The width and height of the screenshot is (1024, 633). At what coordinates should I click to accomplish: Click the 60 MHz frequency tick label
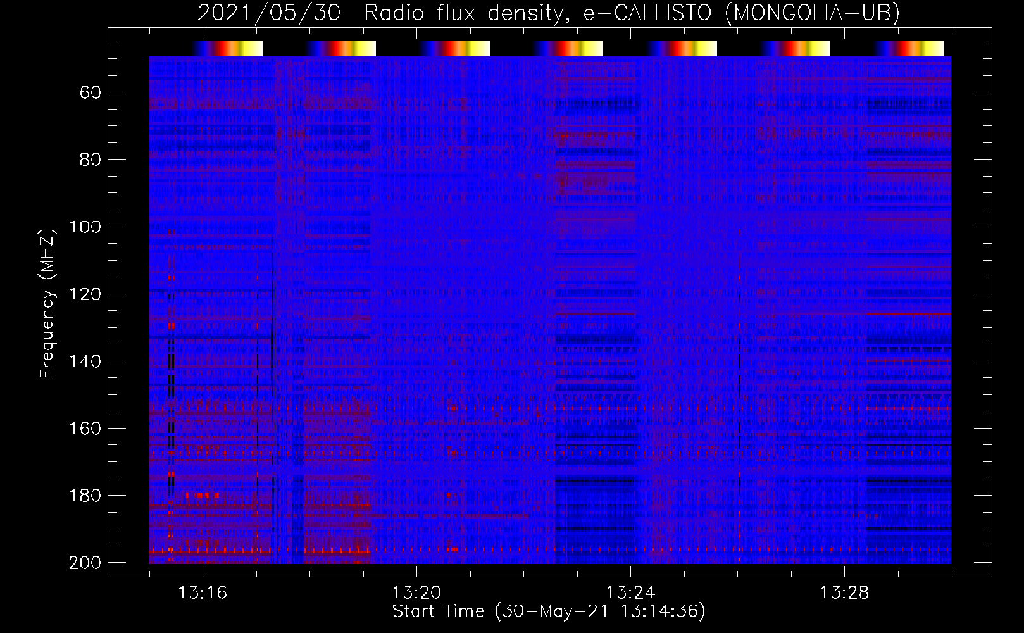tap(91, 92)
